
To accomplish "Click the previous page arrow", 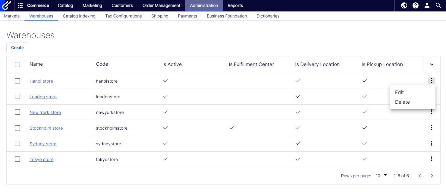I will [x=419, y=175].
